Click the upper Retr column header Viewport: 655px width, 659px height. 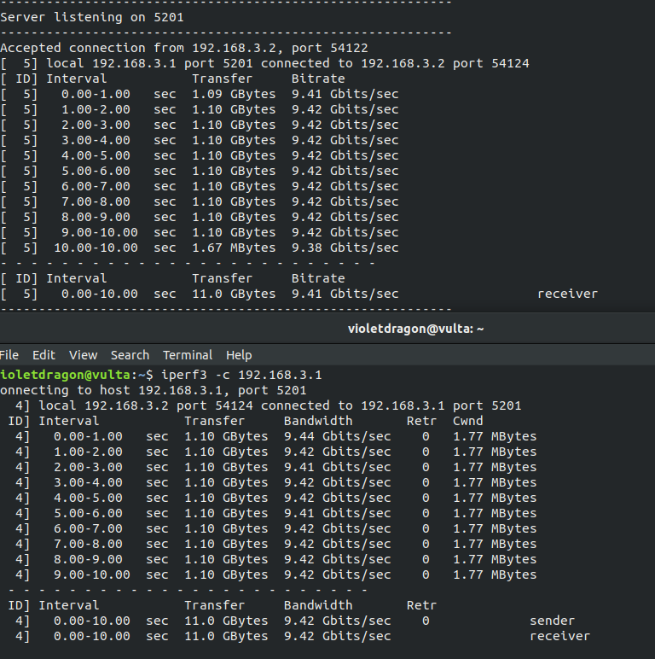click(x=421, y=421)
